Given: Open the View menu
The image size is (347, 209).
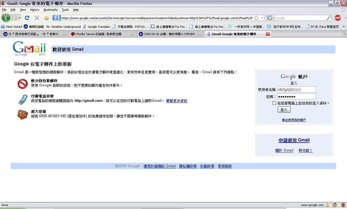Looking at the screenshot, I should pyautogui.click(x=23, y=10).
